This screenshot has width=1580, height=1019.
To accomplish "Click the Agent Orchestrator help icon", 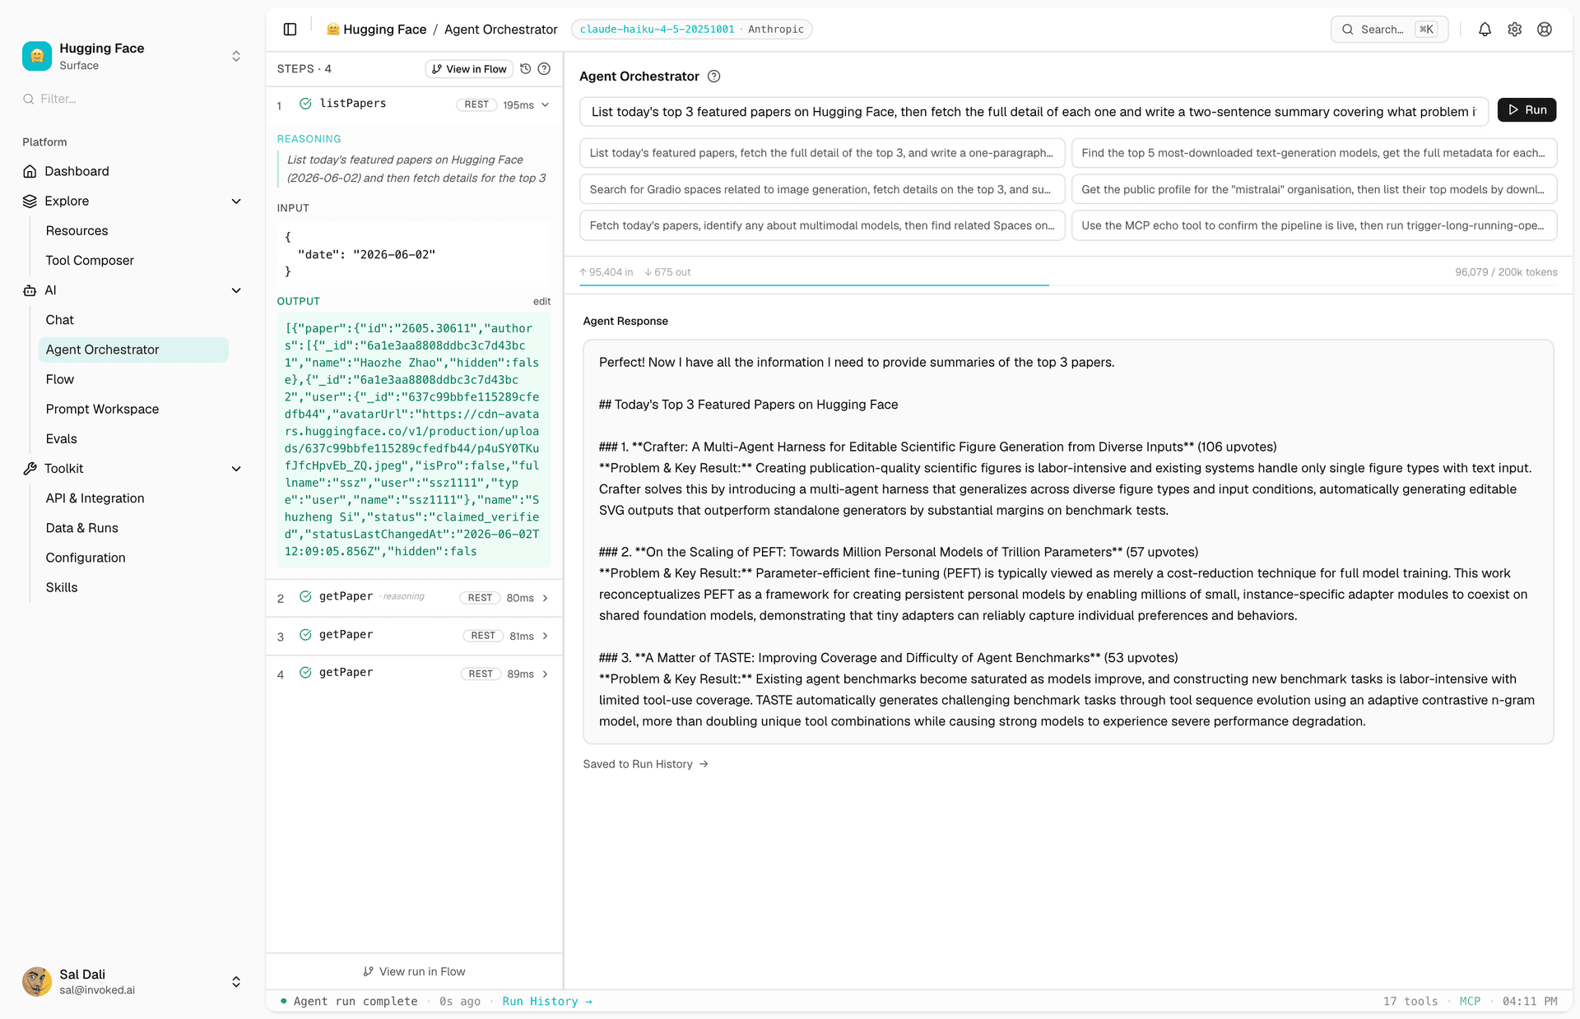I will click(714, 76).
